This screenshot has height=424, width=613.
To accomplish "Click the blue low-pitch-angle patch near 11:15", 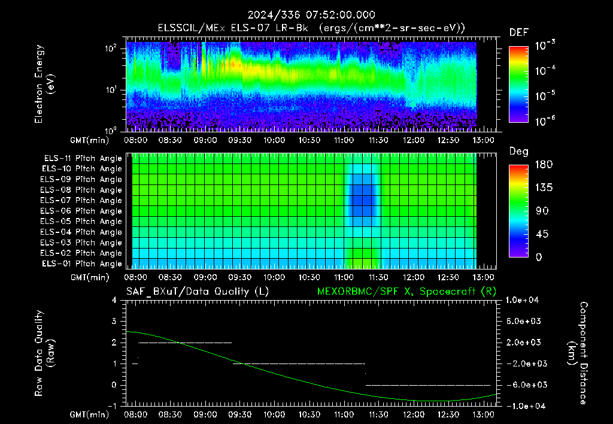I will [x=362, y=200].
